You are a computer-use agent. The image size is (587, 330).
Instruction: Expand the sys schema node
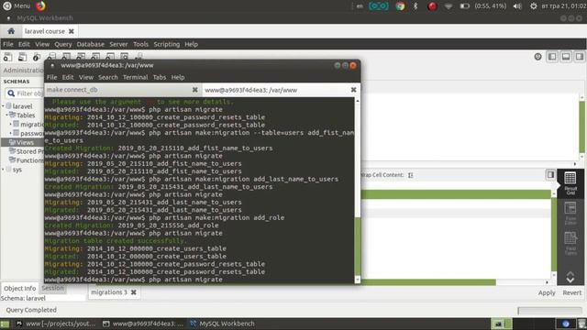[3, 170]
